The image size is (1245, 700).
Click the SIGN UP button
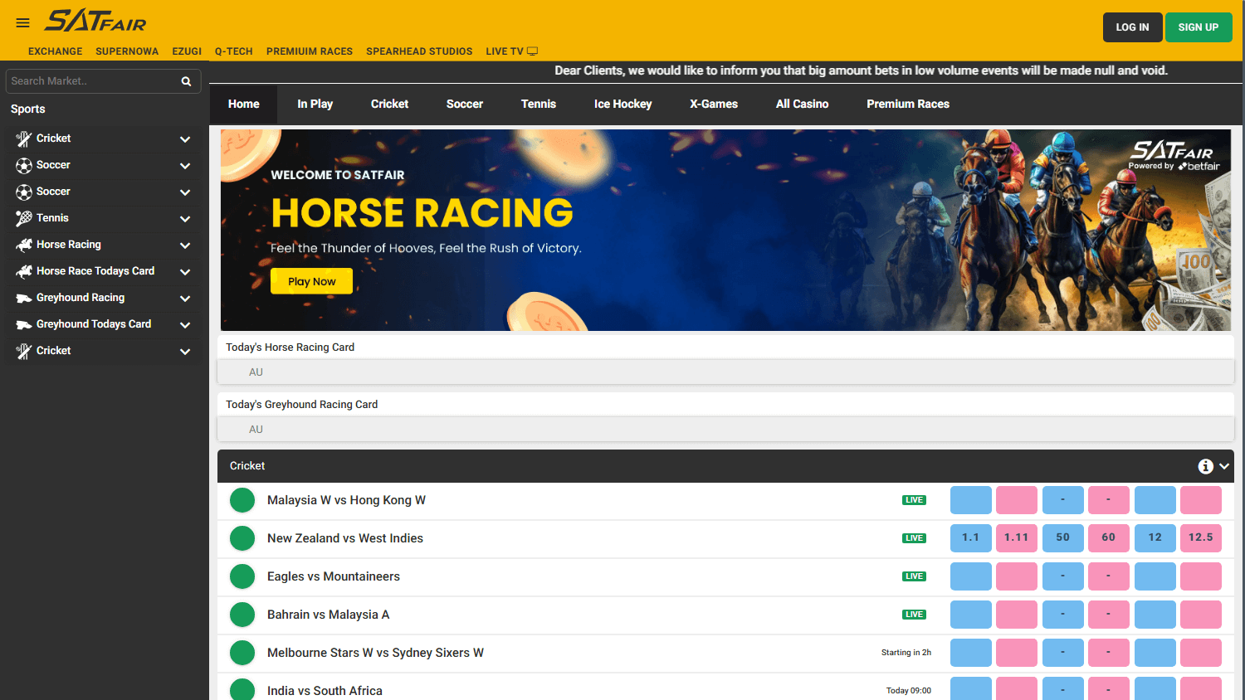click(1198, 27)
